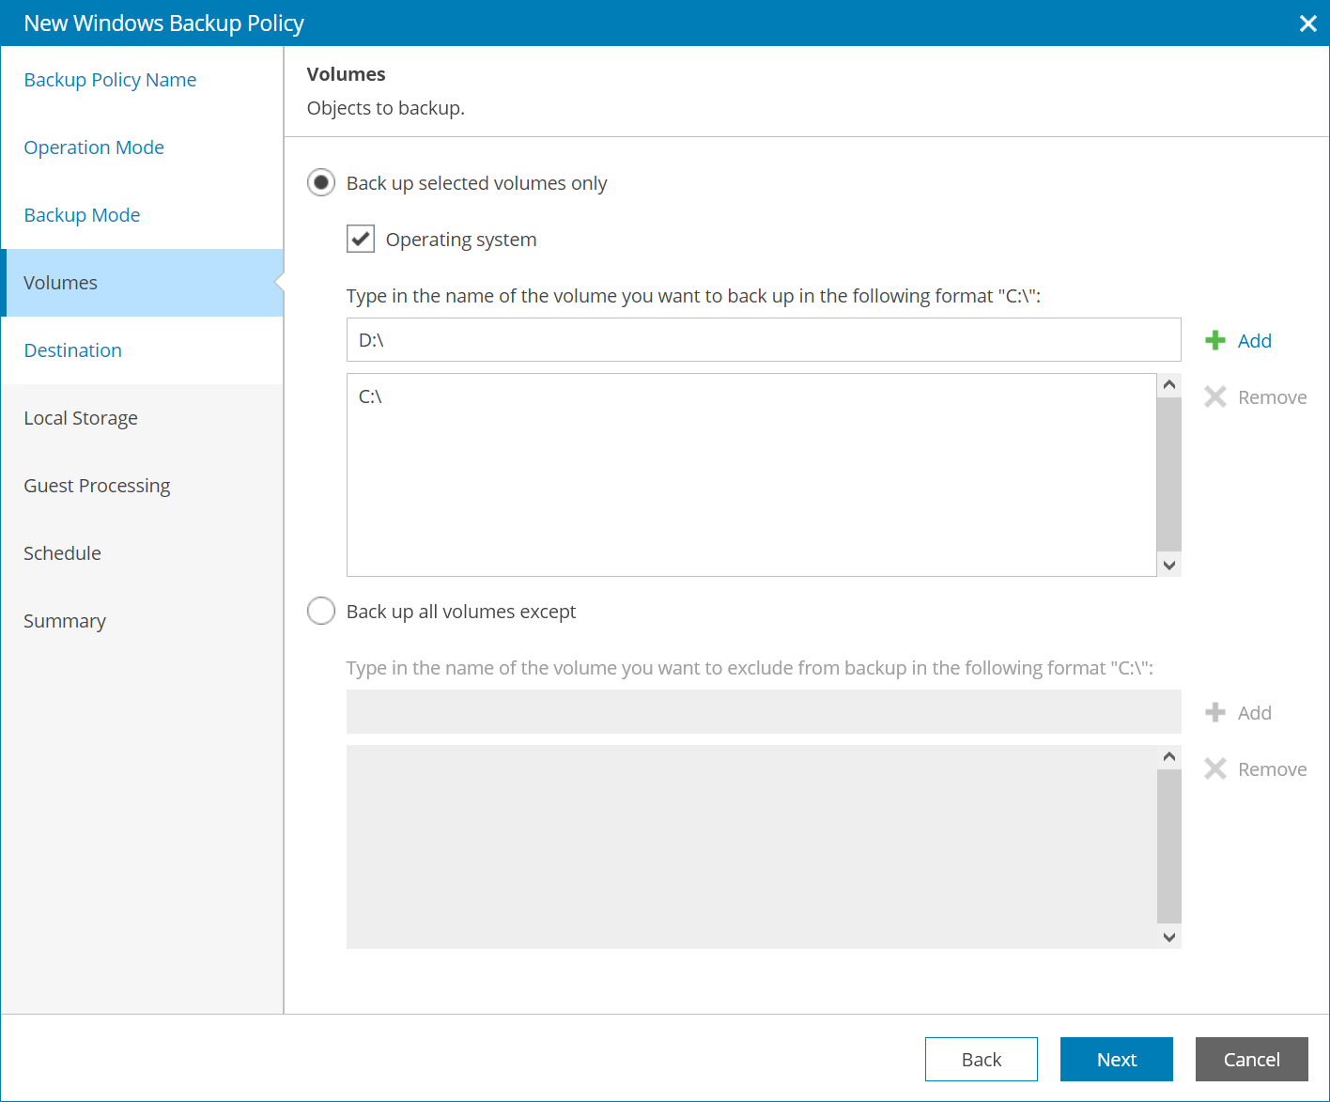
Task: Click the volume input field showing D:\
Action: [763, 340]
